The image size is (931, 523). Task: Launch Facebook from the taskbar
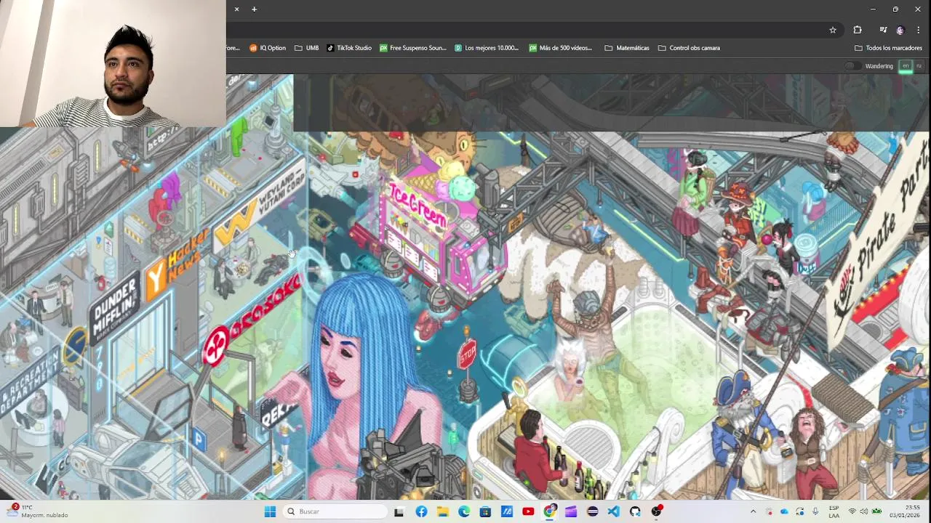tap(421, 511)
